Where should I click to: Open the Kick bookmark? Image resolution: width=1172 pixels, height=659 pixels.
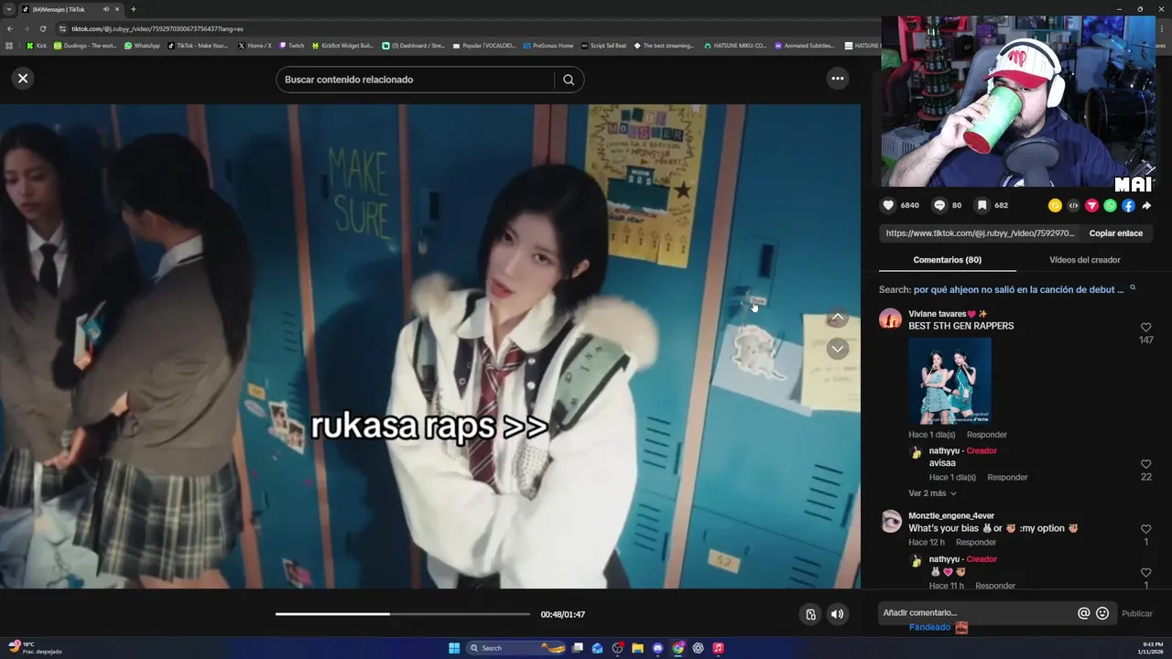[x=37, y=45]
